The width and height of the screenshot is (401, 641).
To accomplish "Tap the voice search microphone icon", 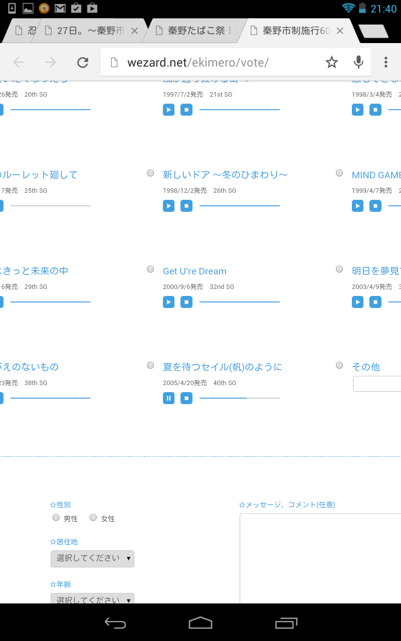I will click(358, 62).
